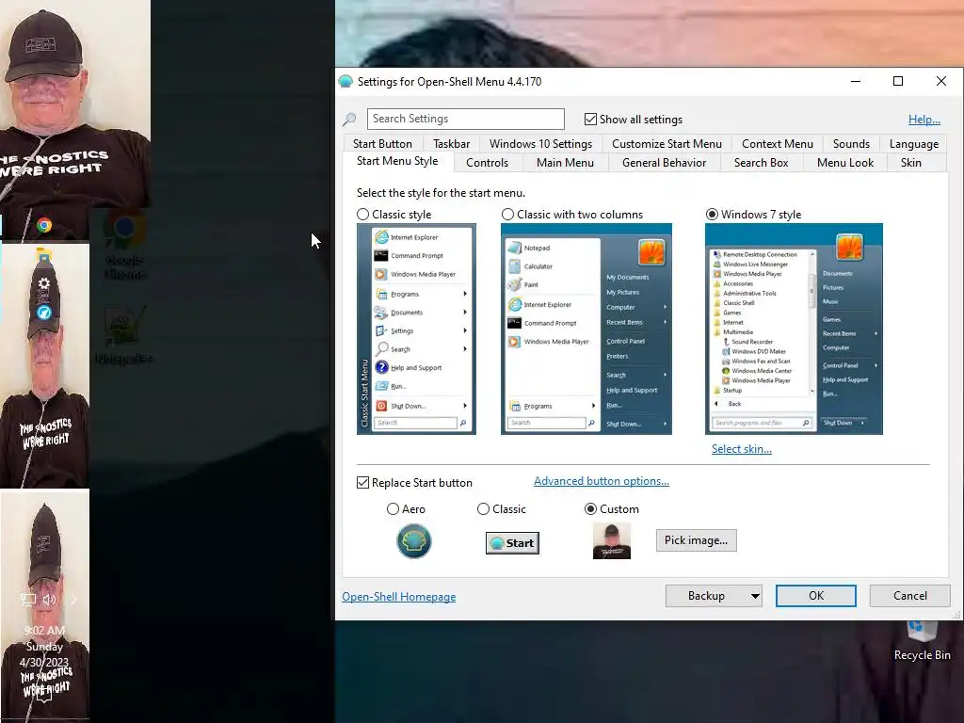Click the Backup button
The width and height of the screenshot is (964, 723).
[706, 596]
